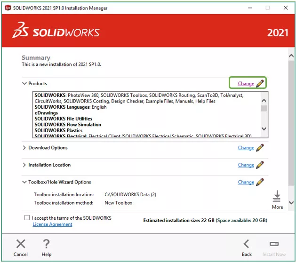Screen dimensions: 296x263
Task: Click the Install Now drive icon
Action: pyautogui.click(x=274, y=244)
